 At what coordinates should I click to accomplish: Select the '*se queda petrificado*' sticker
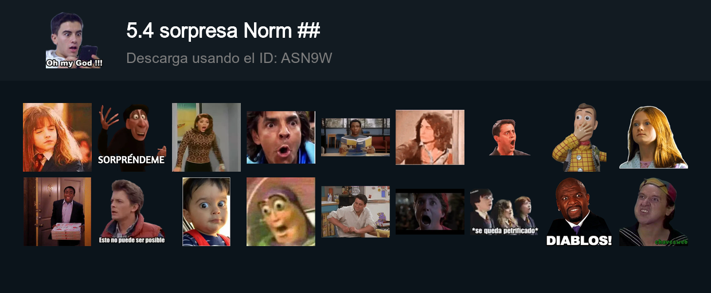[x=505, y=212]
